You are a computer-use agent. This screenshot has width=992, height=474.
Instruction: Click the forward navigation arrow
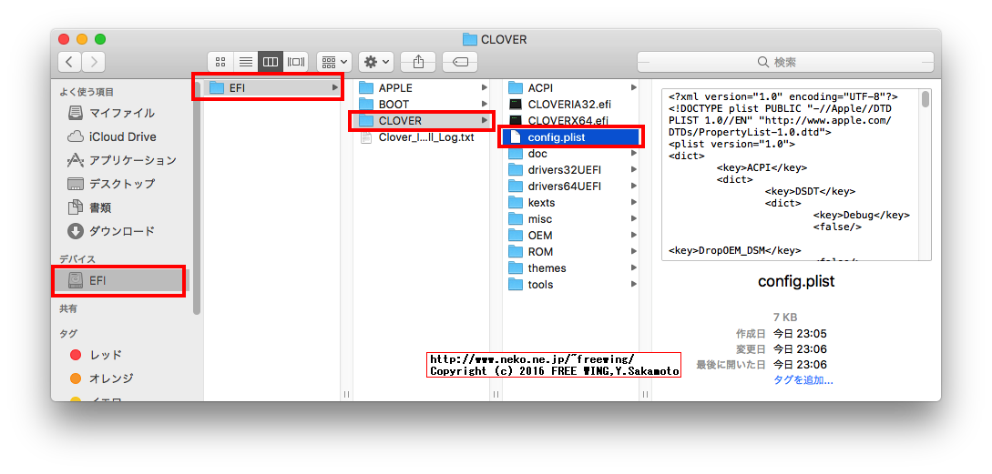coord(93,62)
